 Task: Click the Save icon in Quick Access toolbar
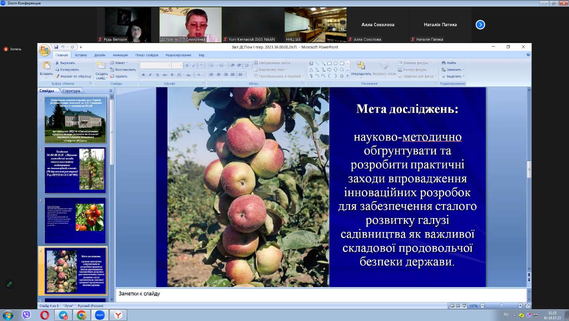(x=56, y=47)
